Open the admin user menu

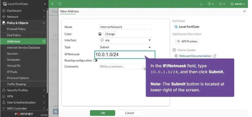coord(238,4)
